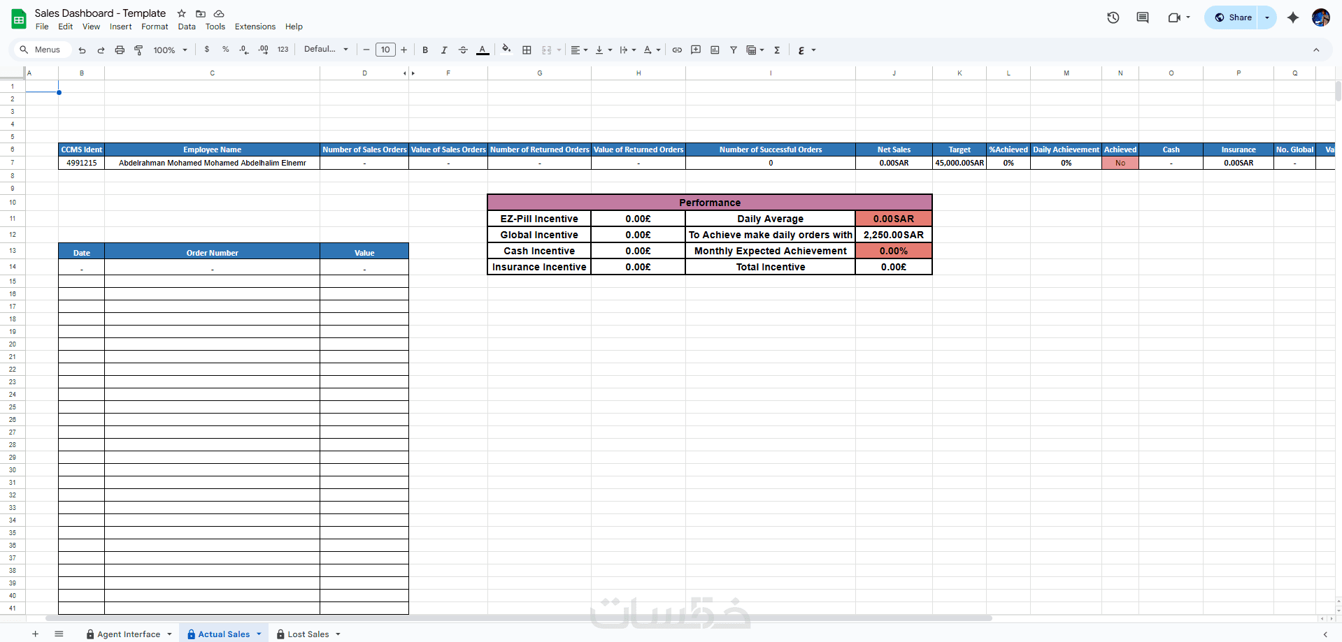Open text rotation dropdown
1342x642 pixels.
652,50
